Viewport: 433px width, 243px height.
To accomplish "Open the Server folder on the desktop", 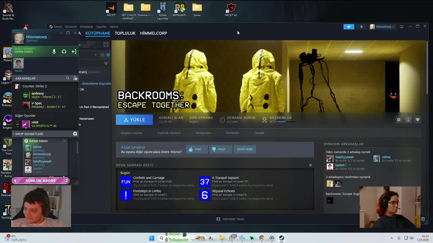I will point(197,10).
